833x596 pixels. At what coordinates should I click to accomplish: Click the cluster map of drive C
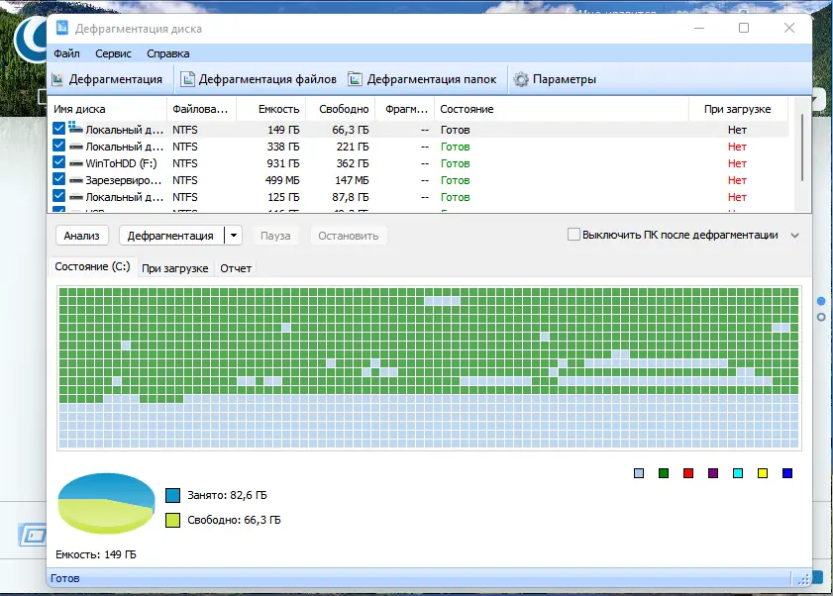[x=429, y=368]
